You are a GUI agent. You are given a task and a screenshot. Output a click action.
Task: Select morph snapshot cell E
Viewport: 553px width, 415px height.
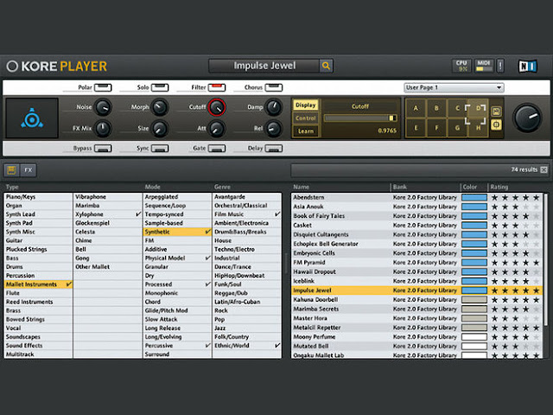416,127
